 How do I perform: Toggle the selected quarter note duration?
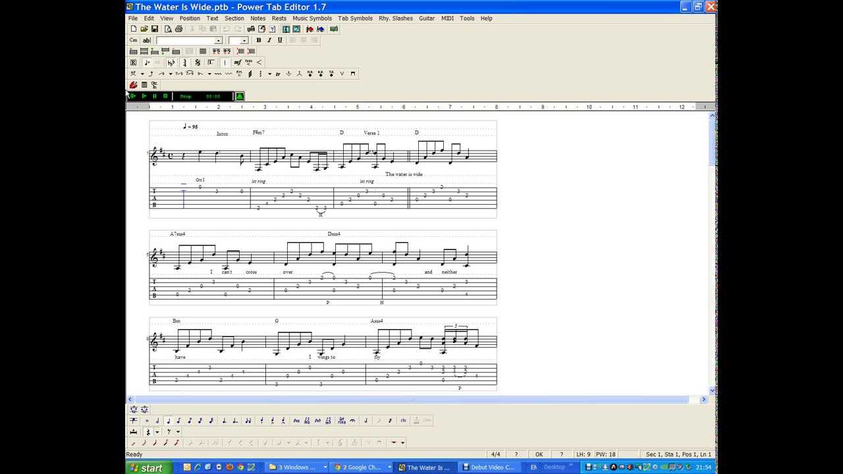pos(169,420)
